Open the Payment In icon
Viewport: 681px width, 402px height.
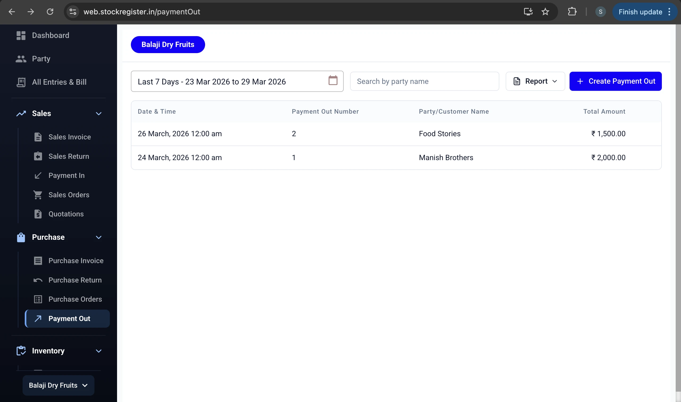[38, 175]
